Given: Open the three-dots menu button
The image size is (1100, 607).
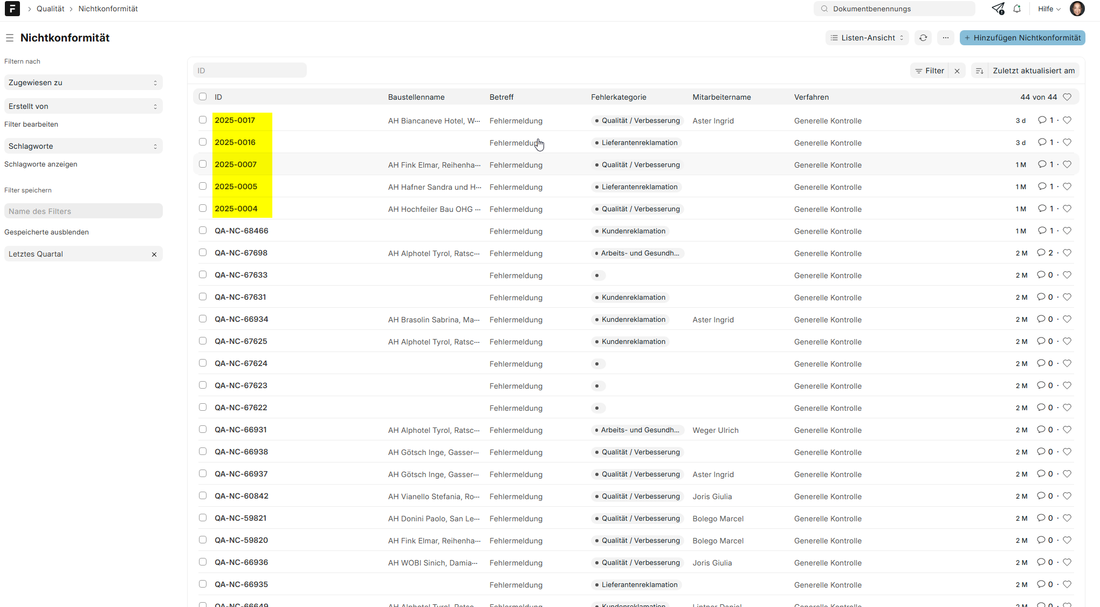Looking at the screenshot, I should pos(945,38).
